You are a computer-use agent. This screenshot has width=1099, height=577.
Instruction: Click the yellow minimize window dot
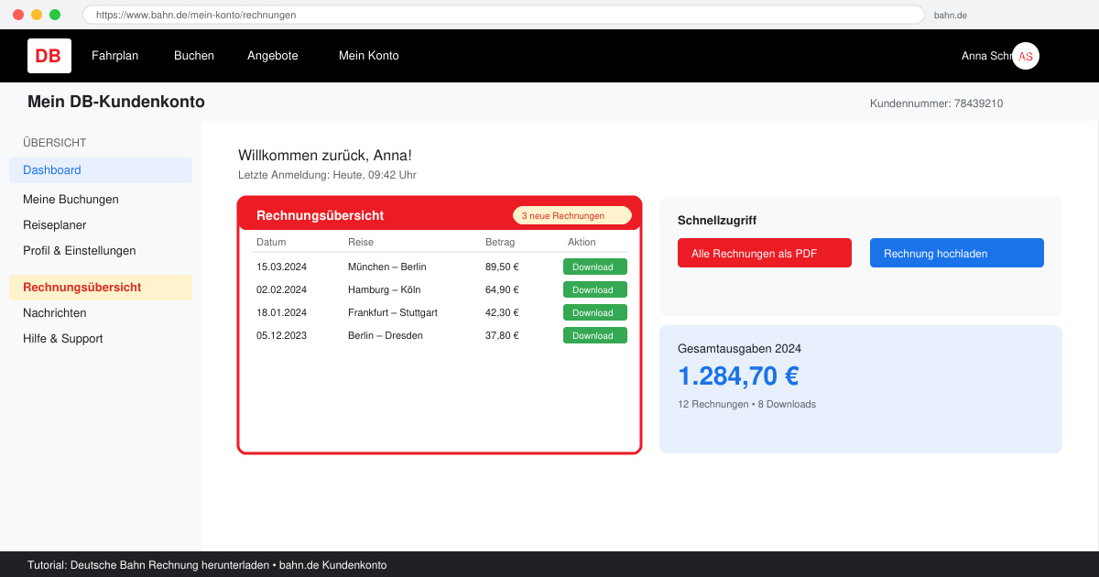pyautogui.click(x=37, y=15)
